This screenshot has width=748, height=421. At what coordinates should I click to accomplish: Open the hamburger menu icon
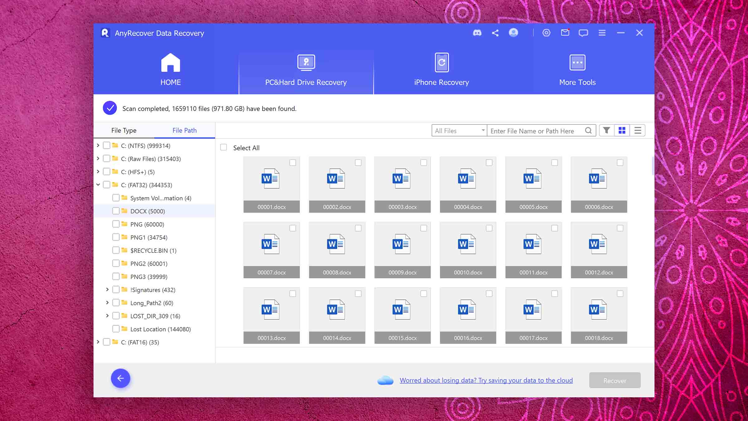pos(602,33)
